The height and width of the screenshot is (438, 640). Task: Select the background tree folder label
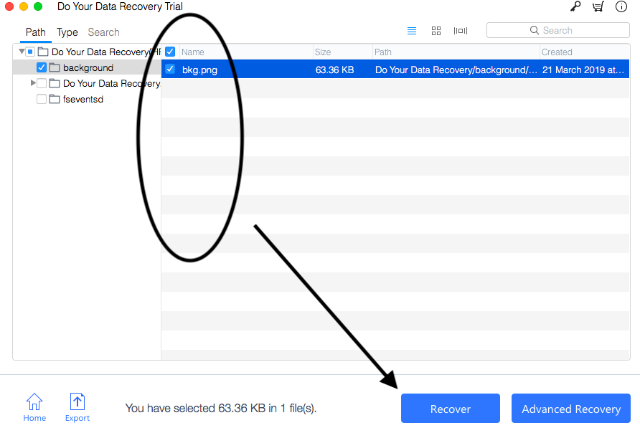coord(88,67)
